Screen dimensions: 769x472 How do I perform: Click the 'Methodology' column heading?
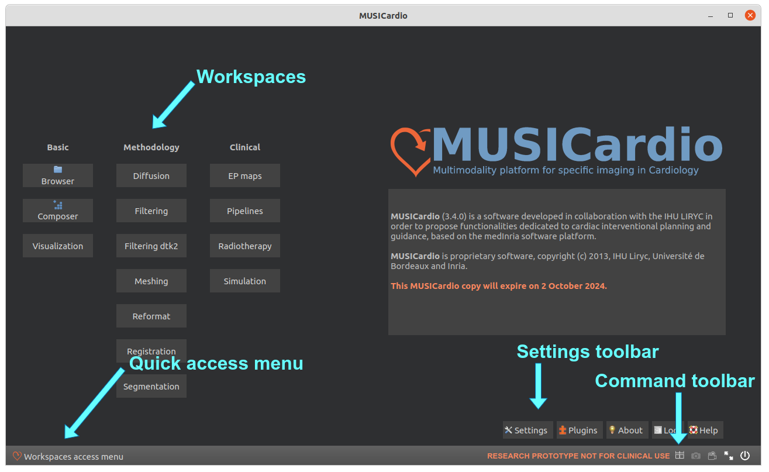coord(151,147)
